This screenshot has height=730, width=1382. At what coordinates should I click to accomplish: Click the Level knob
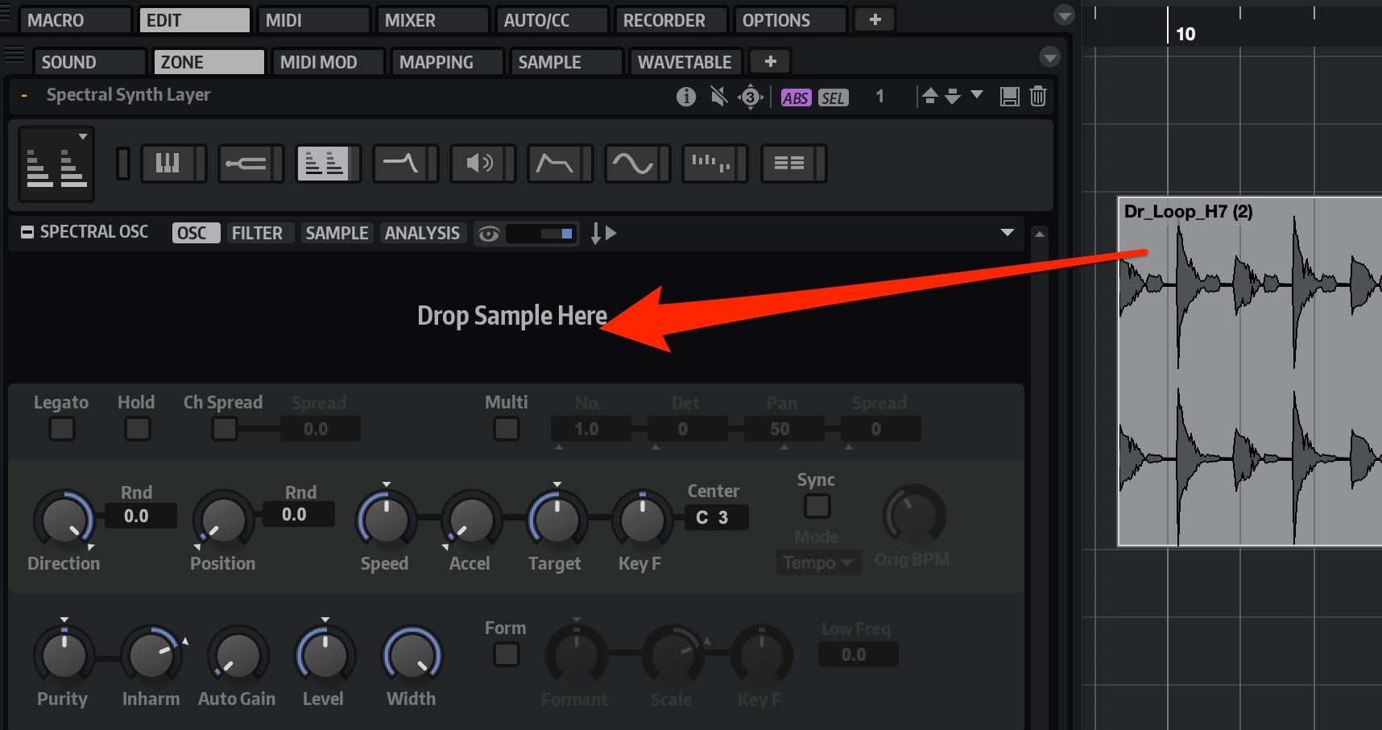click(325, 657)
